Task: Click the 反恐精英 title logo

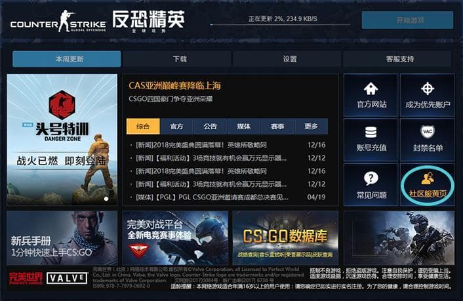Action: point(148,21)
